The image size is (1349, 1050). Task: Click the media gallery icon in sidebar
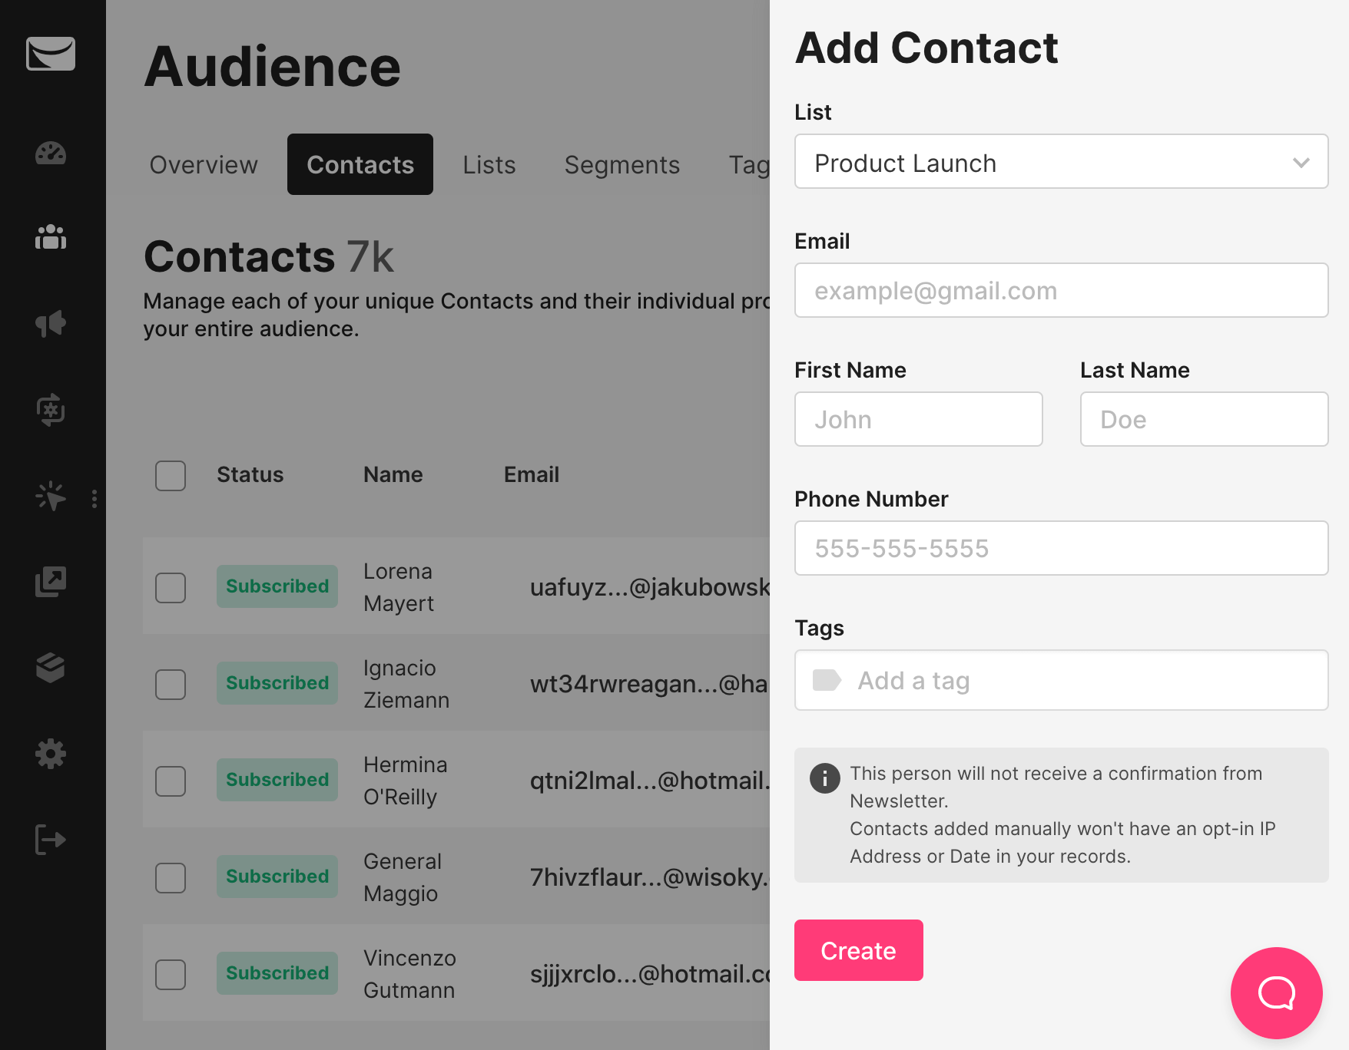coord(51,582)
